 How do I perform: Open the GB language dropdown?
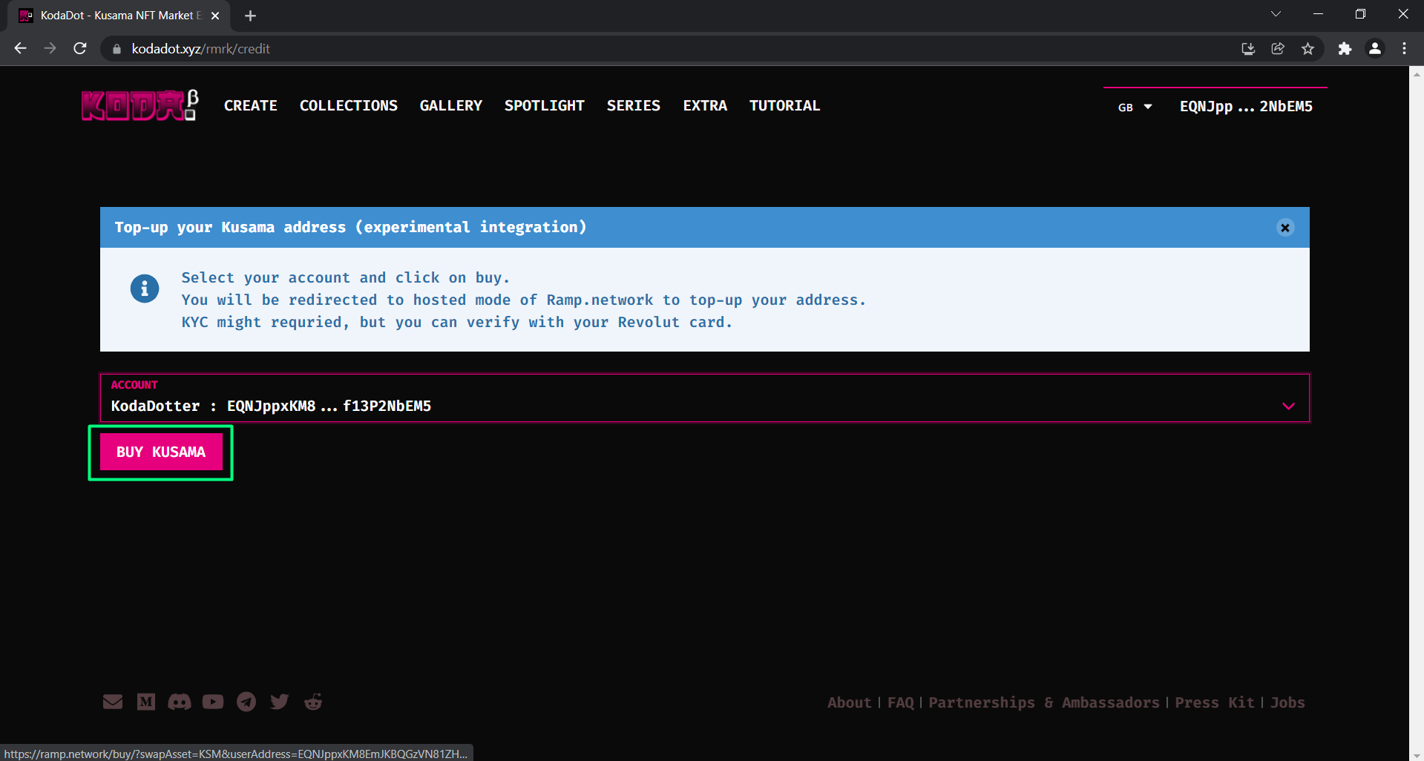click(x=1135, y=107)
